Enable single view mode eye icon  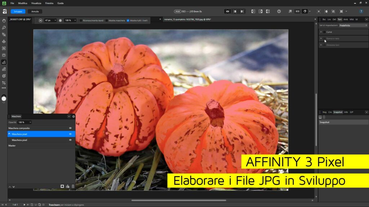(x=227, y=11)
